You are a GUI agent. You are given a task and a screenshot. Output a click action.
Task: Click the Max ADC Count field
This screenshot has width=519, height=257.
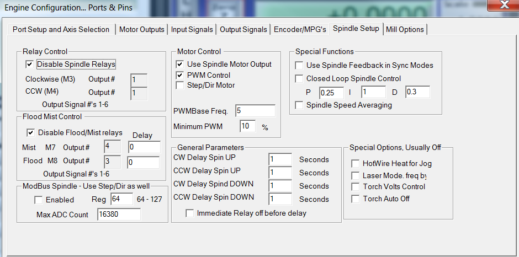(x=119, y=215)
